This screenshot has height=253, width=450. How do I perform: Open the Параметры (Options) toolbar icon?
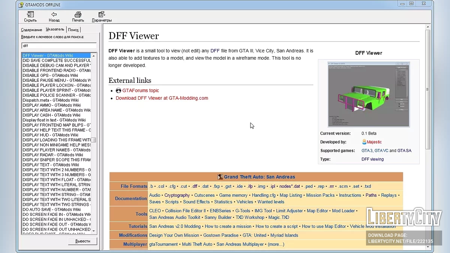pos(102,15)
